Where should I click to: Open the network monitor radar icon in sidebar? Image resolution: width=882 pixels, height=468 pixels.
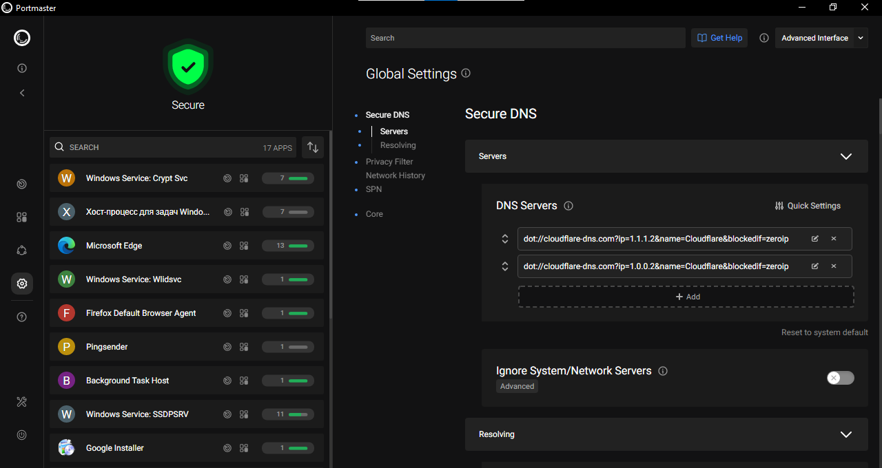(x=22, y=184)
